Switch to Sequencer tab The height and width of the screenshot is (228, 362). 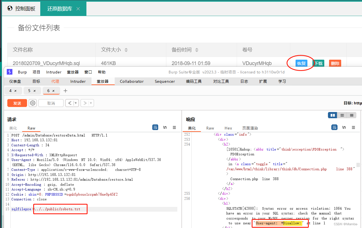click(x=165, y=81)
